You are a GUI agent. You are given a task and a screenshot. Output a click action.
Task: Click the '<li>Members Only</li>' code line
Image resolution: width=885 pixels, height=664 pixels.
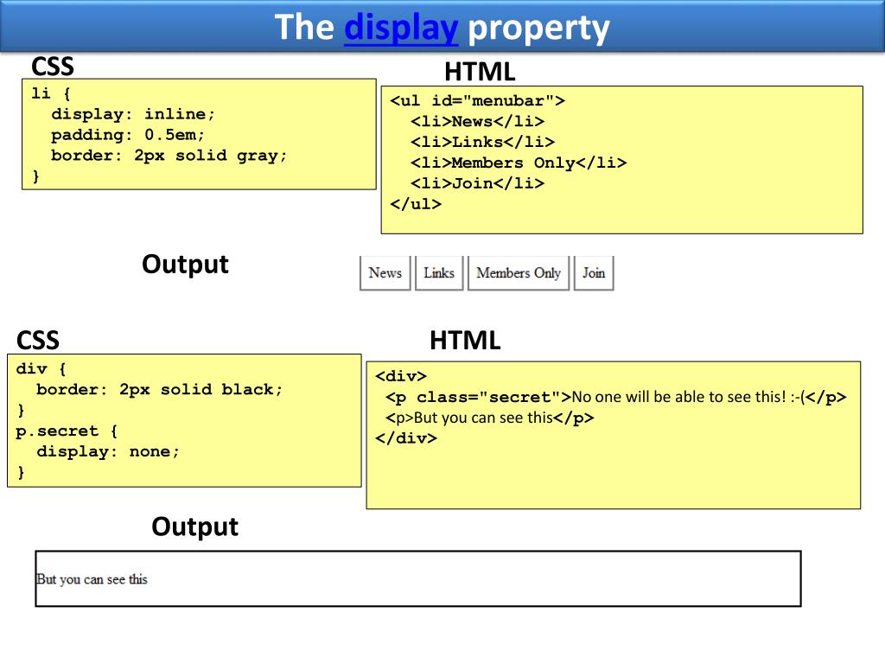tap(519, 163)
